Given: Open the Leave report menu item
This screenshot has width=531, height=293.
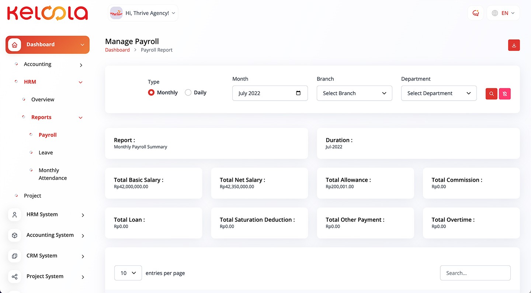Looking at the screenshot, I should [x=46, y=153].
